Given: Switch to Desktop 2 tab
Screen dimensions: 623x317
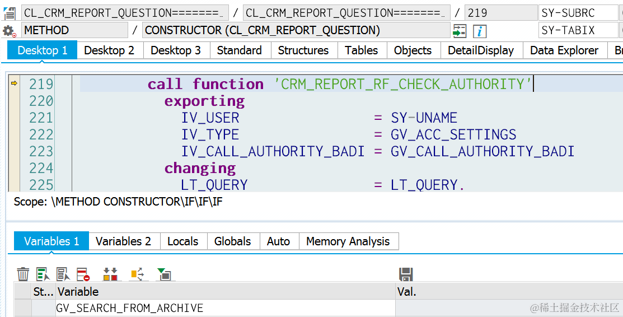Looking at the screenshot, I should click(109, 50).
